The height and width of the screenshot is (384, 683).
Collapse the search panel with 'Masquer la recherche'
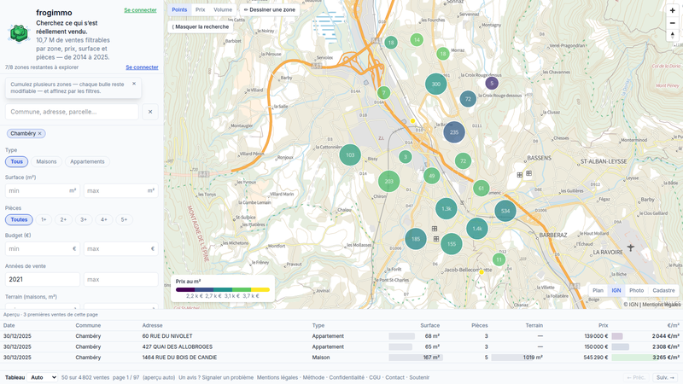coord(201,26)
